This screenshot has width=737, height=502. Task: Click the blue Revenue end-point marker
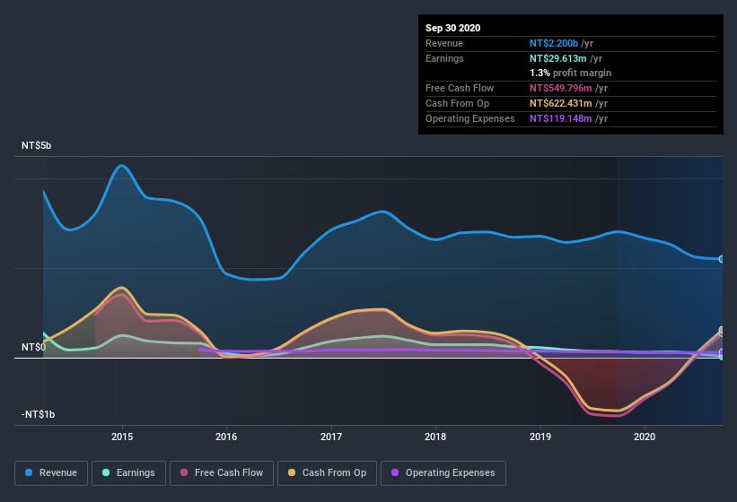click(722, 259)
